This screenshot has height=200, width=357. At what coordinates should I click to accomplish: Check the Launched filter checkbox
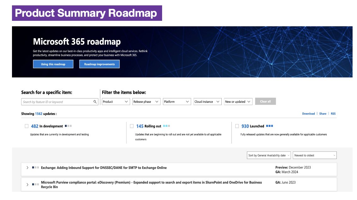[x=237, y=126]
